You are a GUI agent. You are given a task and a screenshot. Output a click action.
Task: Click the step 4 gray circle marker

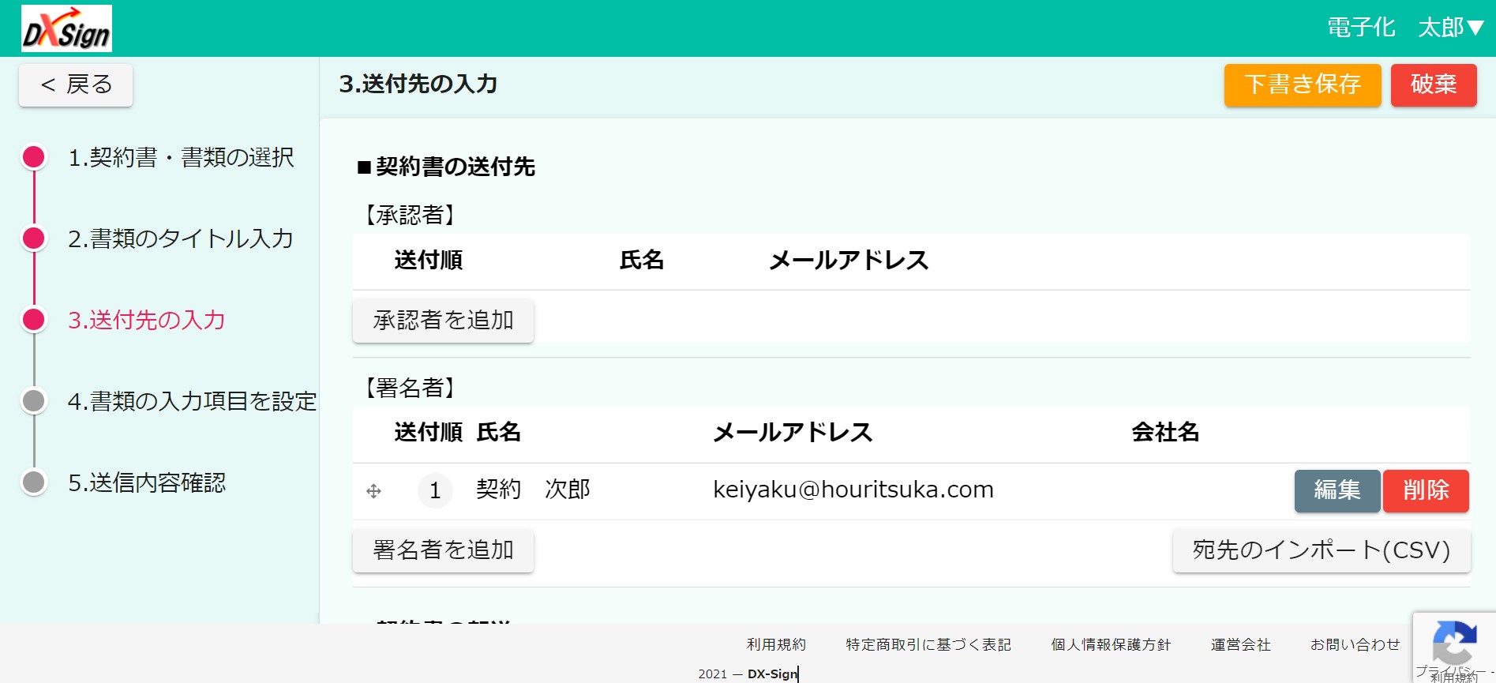(34, 401)
